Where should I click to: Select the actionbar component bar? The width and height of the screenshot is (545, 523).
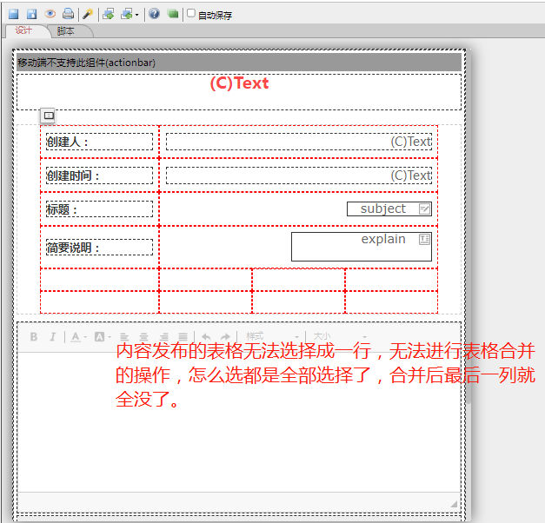[x=239, y=63]
